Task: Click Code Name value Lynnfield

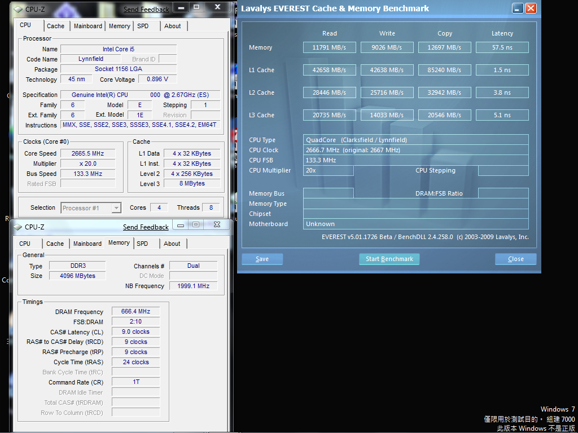Action: pos(91,59)
